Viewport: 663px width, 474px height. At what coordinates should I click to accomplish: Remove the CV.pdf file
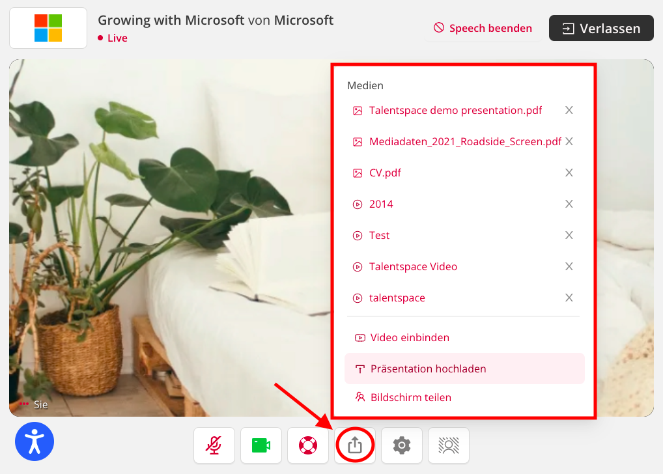pyautogui.click(x=569, y=173)
